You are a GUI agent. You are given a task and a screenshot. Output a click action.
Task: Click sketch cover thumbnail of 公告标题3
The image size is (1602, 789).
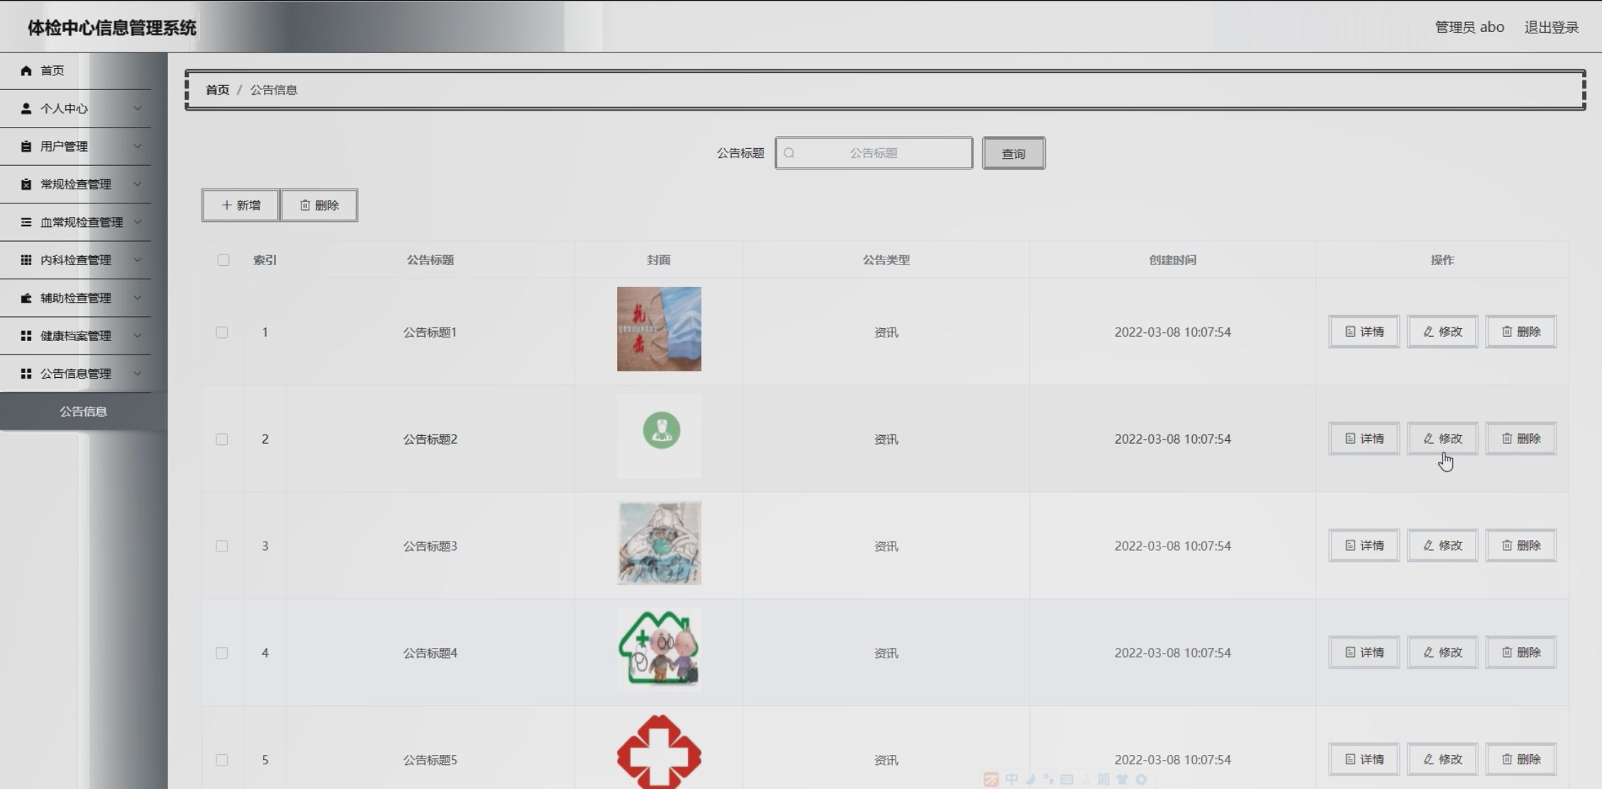[x=659, y=543]
